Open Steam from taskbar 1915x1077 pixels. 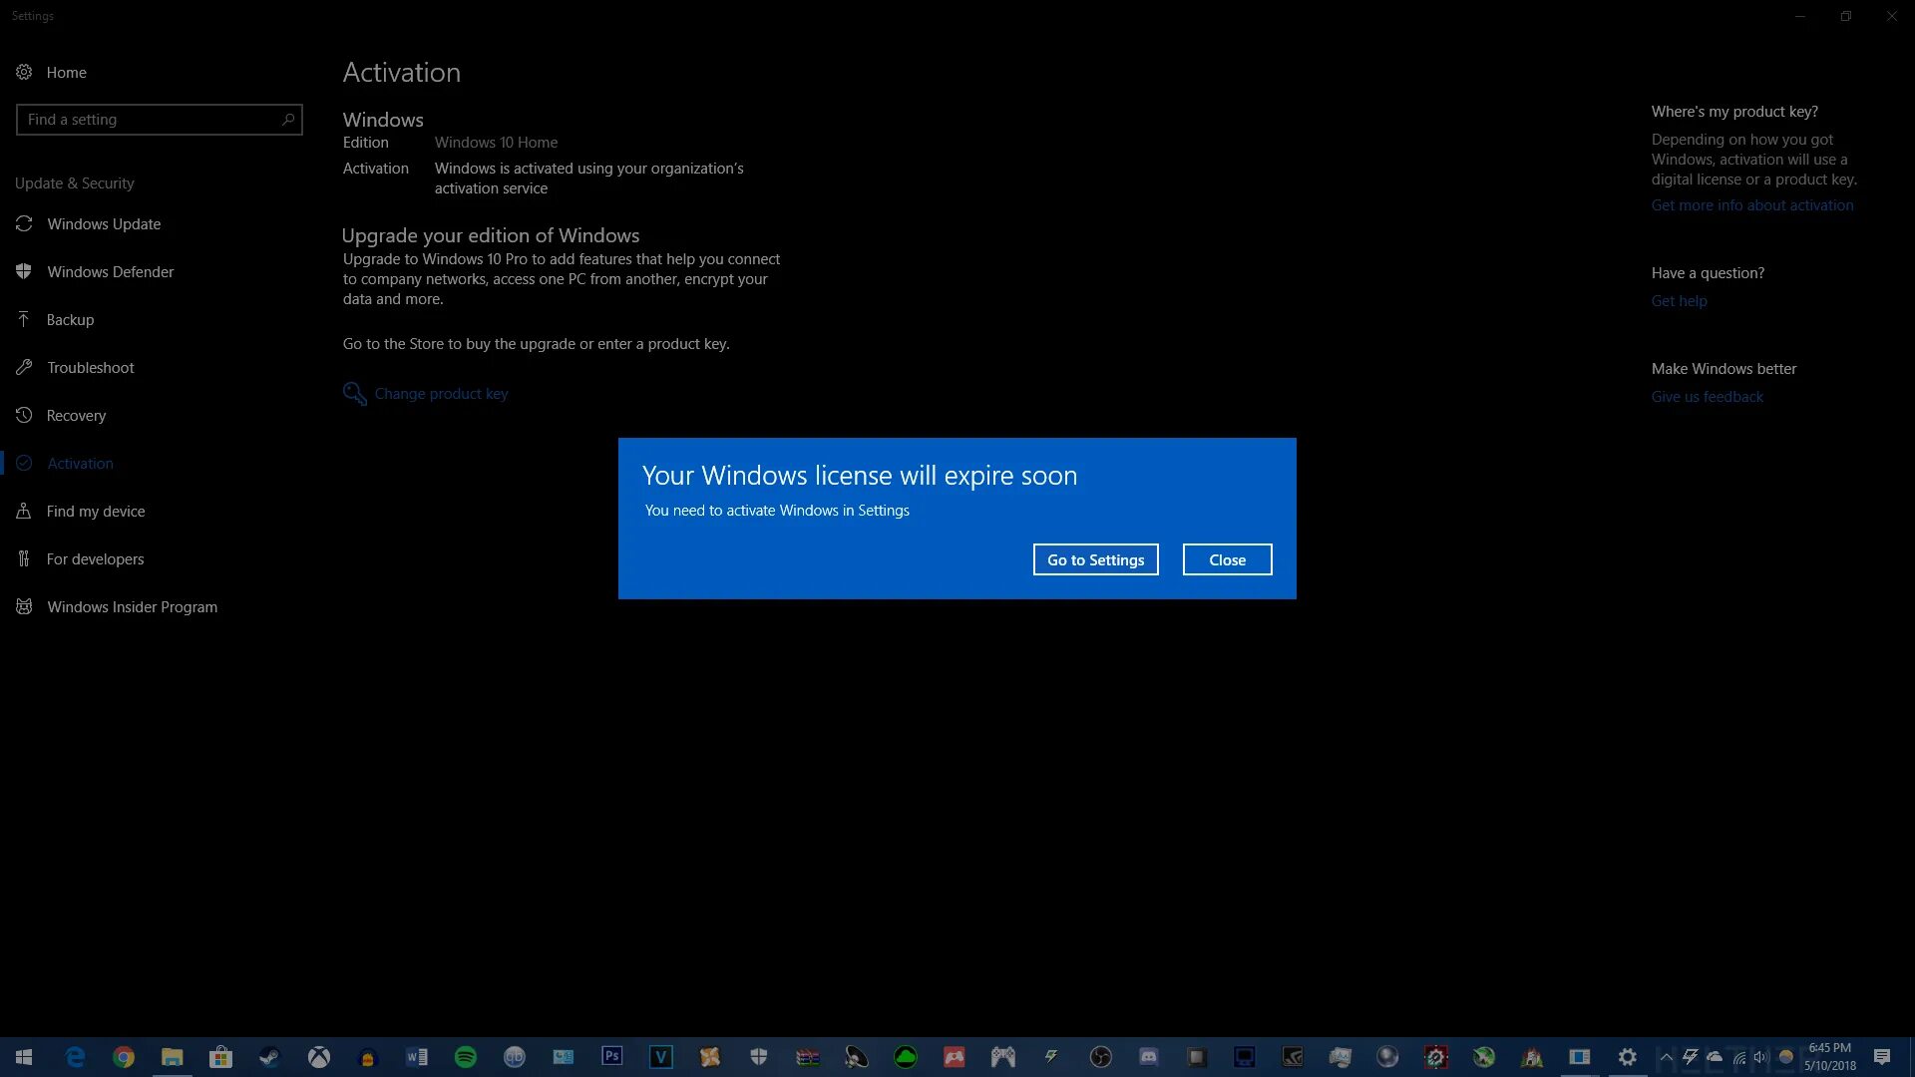(x=268, y=1057)
